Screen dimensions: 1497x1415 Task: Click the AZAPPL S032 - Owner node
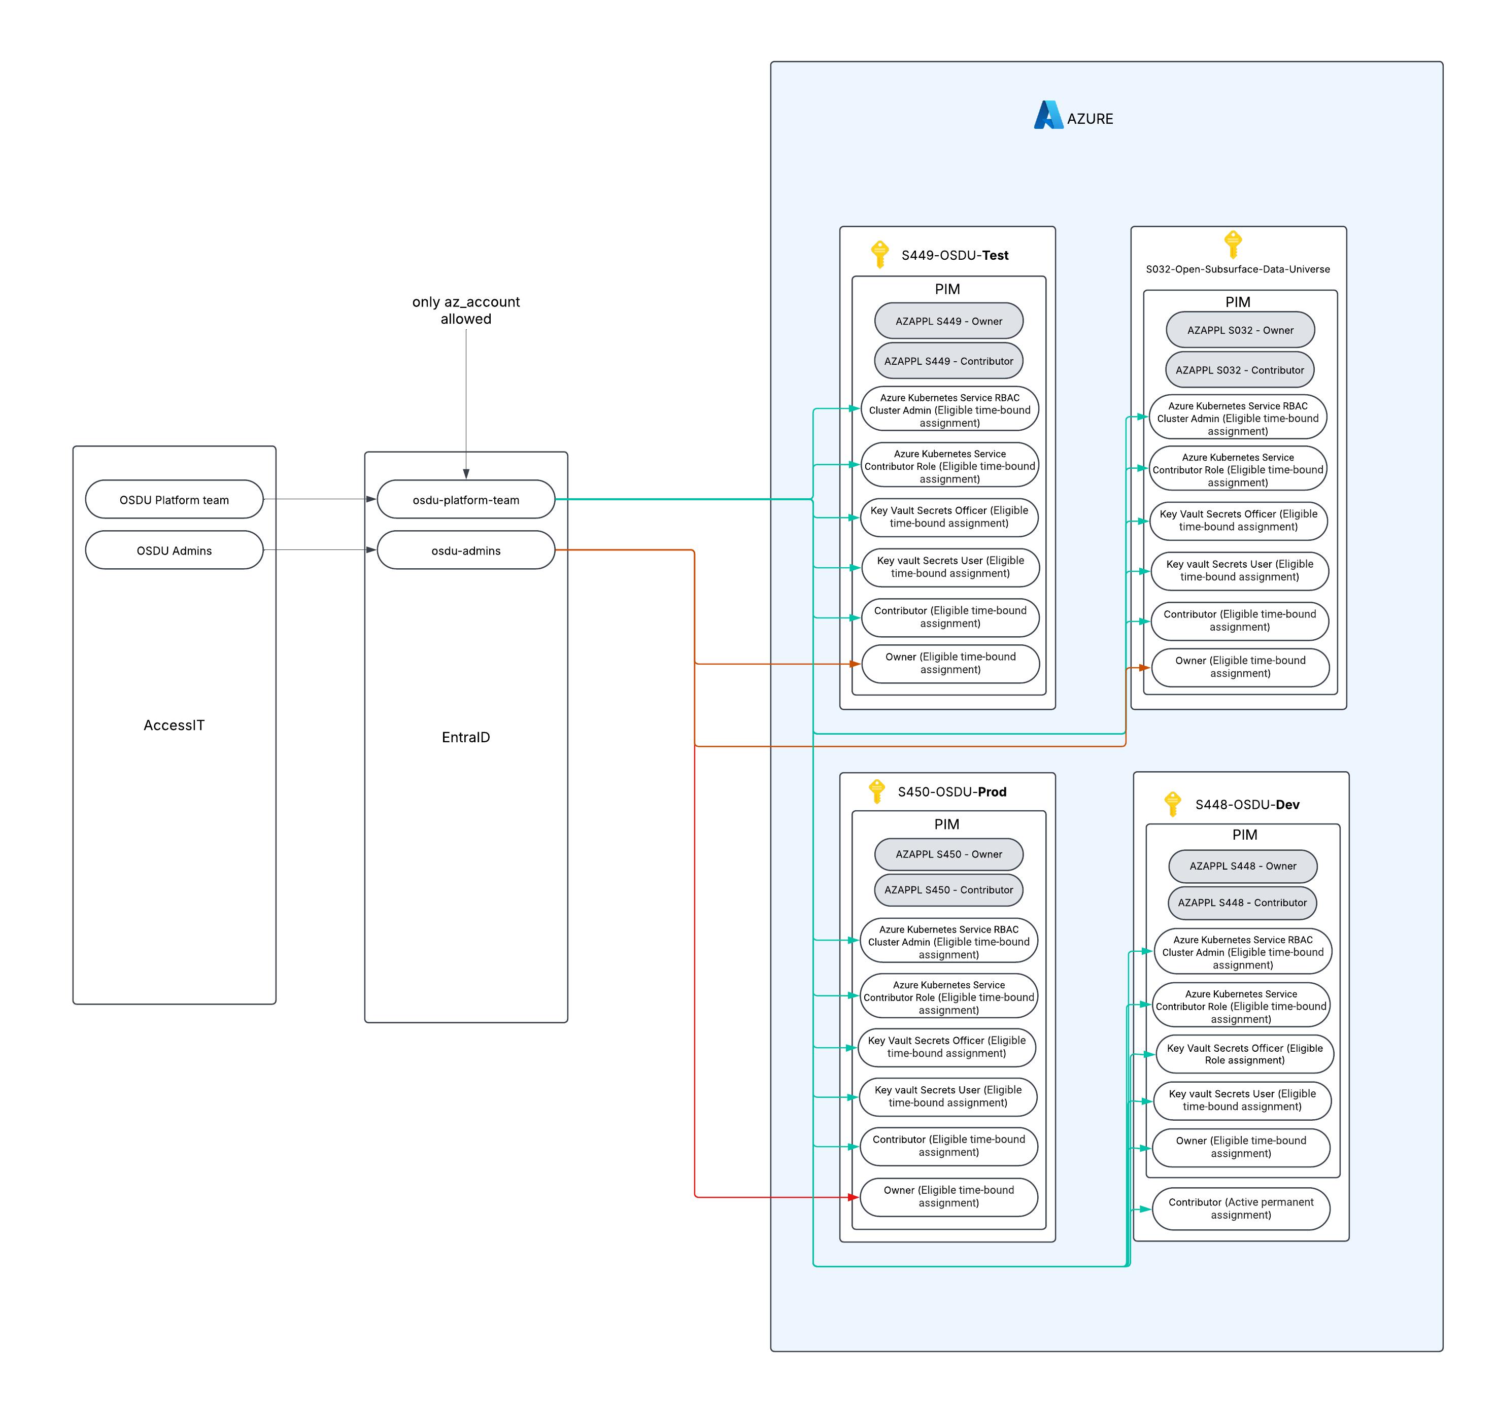1240,330
